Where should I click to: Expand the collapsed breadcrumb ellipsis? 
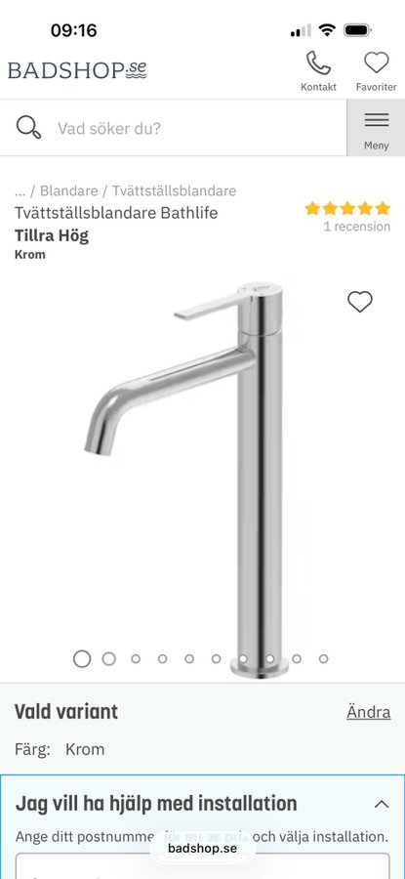[20, 190]
